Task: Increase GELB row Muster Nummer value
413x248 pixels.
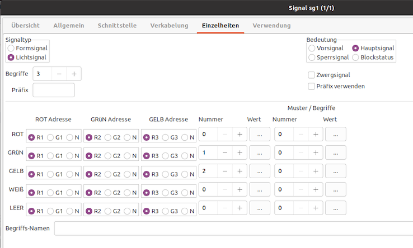Action: [316, 171]
